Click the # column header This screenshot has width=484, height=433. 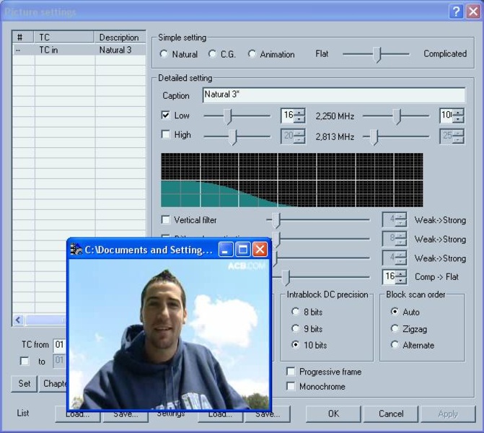click(23, 37)
